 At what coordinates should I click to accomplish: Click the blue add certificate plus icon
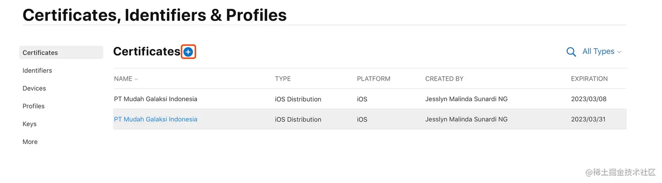(188, 52)
